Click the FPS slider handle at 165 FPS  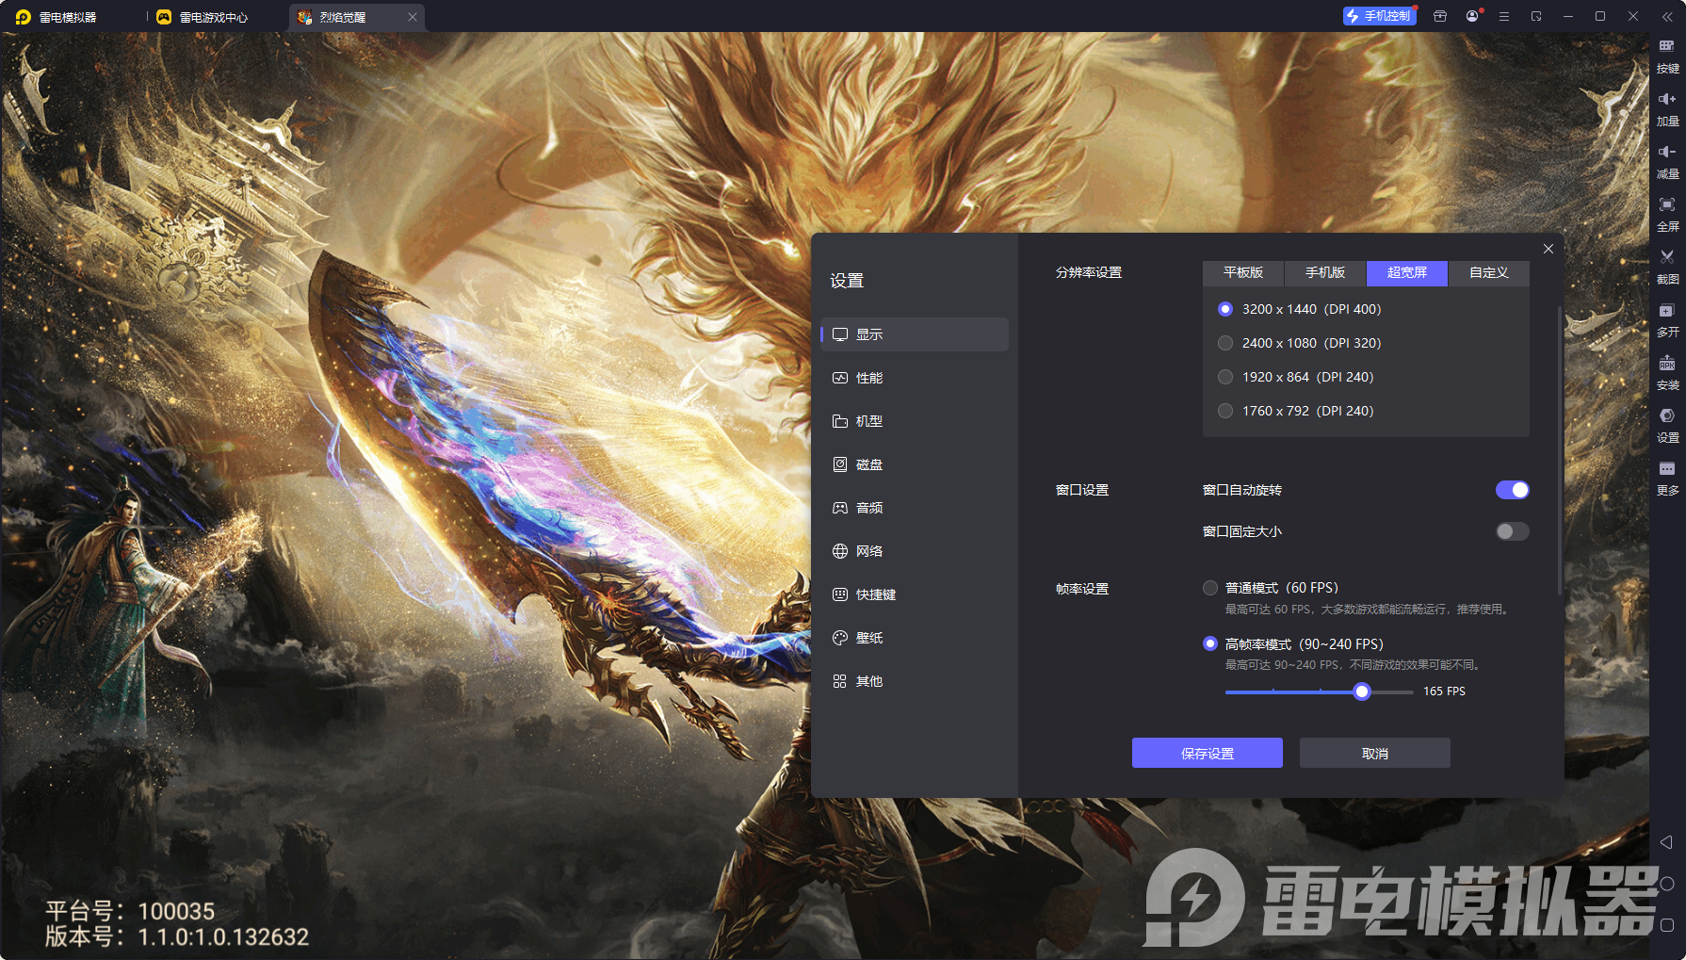click(1362, 692)
